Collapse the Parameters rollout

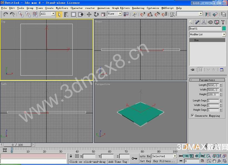click(207, 80)
